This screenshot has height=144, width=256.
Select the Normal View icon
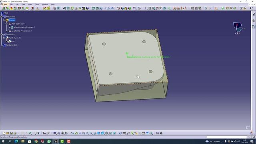[95, 133]
